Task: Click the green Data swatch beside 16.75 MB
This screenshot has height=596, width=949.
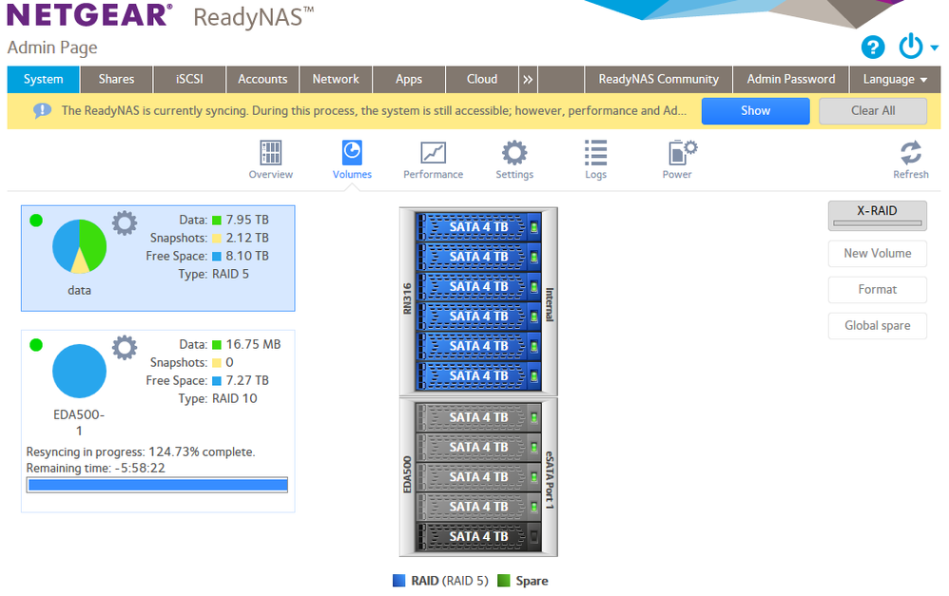Action: click(217, 345)
